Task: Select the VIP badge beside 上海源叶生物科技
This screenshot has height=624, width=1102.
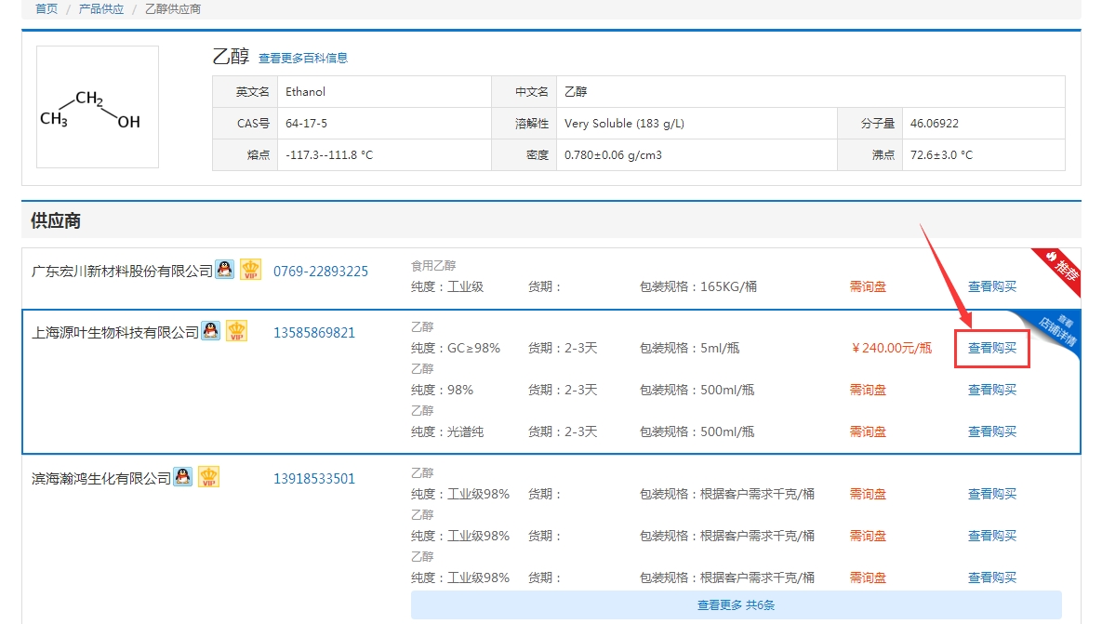Action: (235, 332)
